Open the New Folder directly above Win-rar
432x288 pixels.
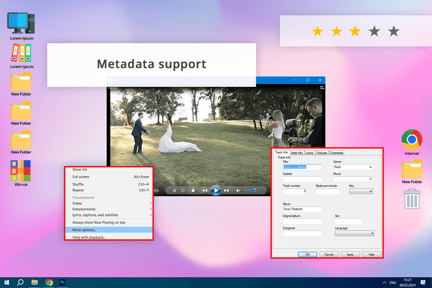pos(21,139)
